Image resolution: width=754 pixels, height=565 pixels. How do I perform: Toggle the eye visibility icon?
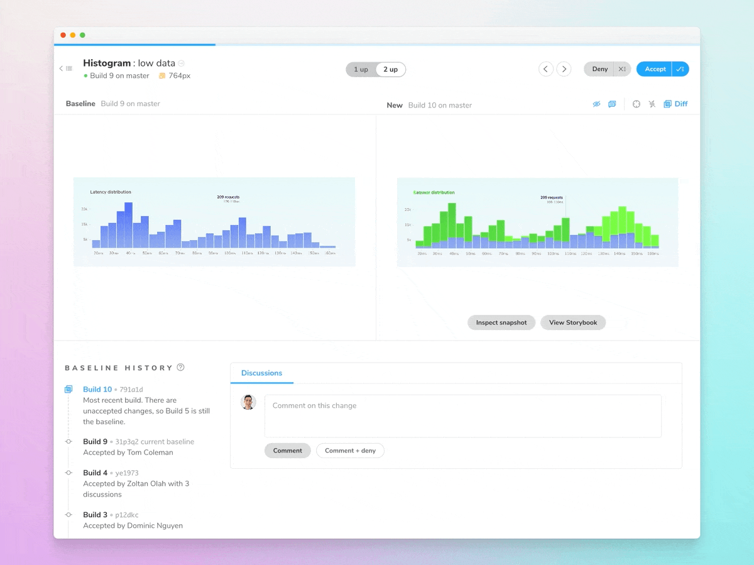[x=597, y=104]
